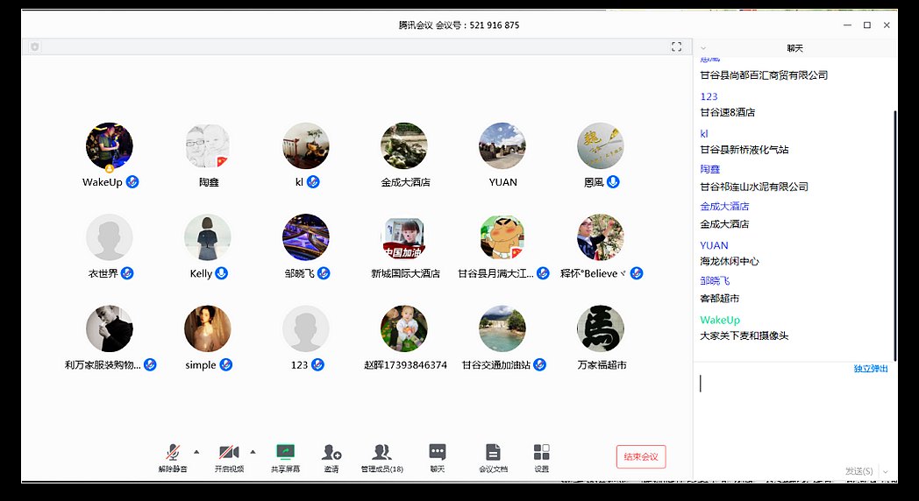Viewport: 919px width, 501px height.
Task: Open the dropdown arrow next to 发送(S)
Action: (x=886, y=471)
